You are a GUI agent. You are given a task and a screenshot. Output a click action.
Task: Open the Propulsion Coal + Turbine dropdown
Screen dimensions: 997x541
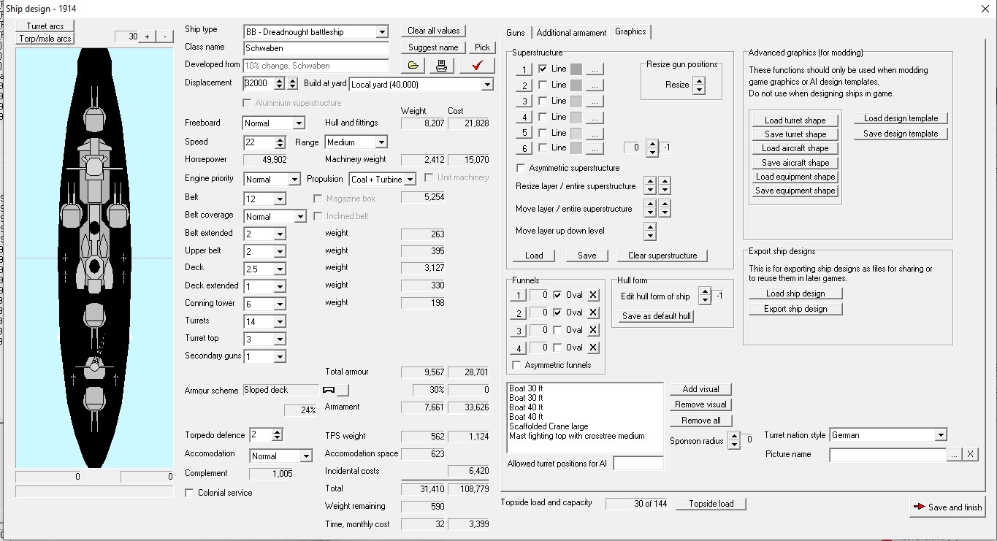(410, 180)
